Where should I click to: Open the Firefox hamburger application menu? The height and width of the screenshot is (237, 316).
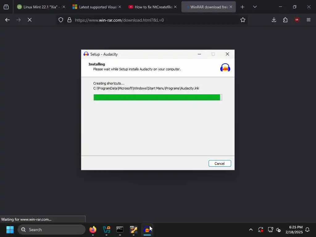click(309, 20)
